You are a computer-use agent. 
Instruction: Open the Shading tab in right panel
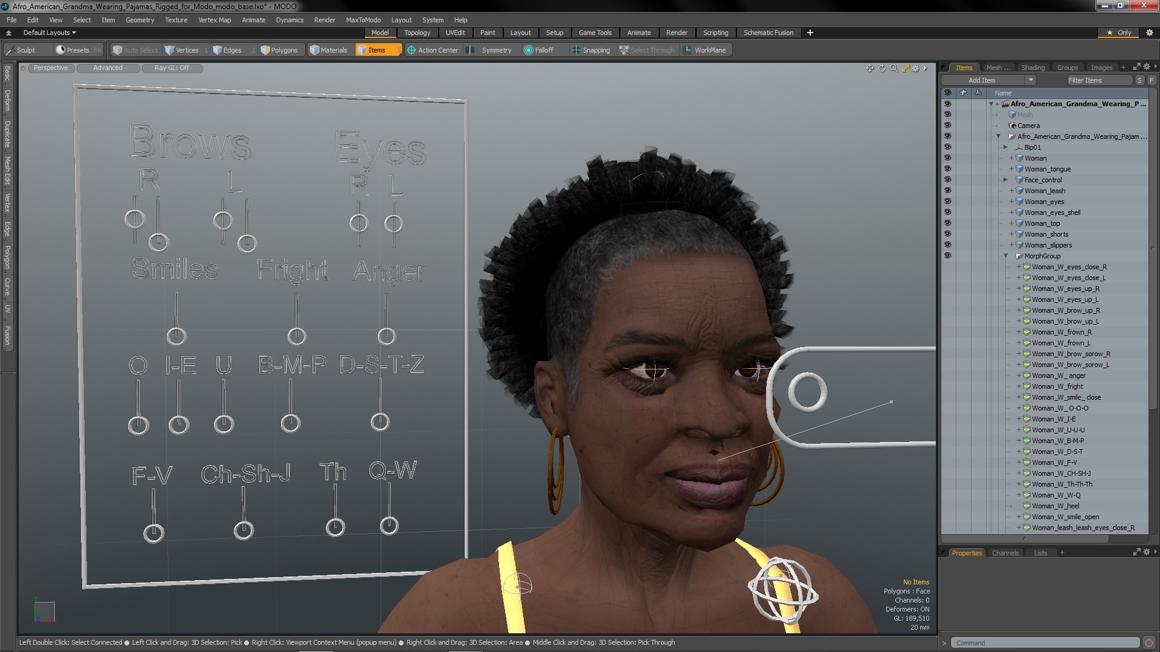pyautogui.click(x=1033, y=68)
